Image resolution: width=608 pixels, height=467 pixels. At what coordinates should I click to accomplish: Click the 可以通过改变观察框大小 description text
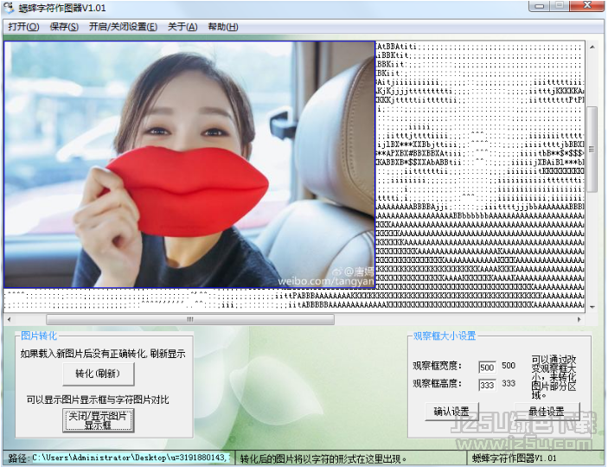(554, 377)
